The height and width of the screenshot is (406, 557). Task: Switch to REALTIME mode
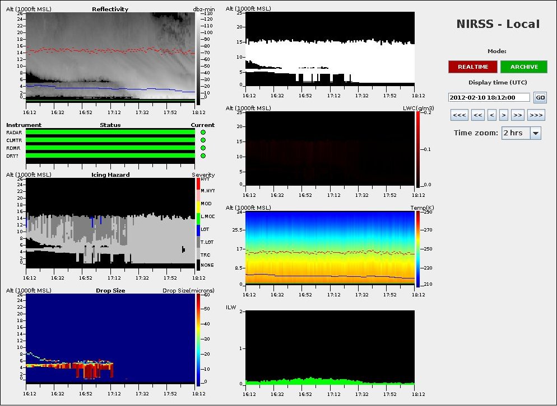[x=472, y=67]
